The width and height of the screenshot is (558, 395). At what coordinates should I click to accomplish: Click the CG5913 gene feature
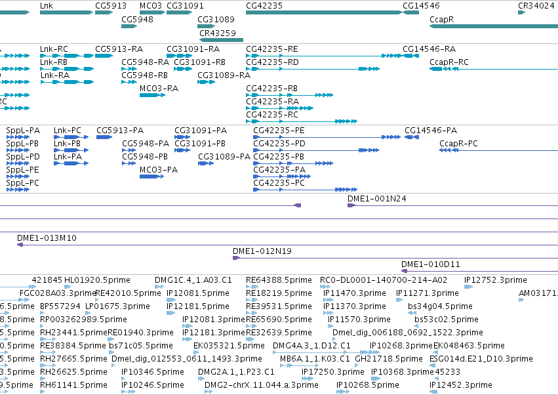tap(104, 12)
